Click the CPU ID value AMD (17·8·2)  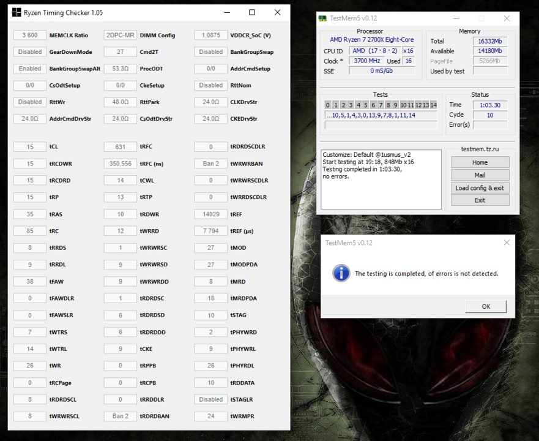[x=374, y=51]
